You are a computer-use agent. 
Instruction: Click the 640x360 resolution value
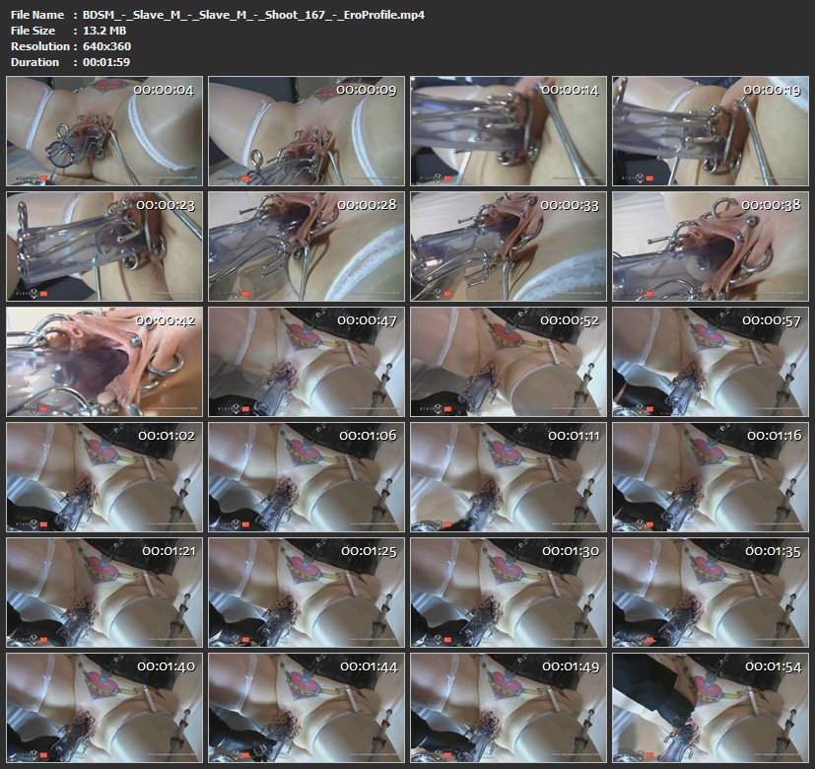coord(109,46)
